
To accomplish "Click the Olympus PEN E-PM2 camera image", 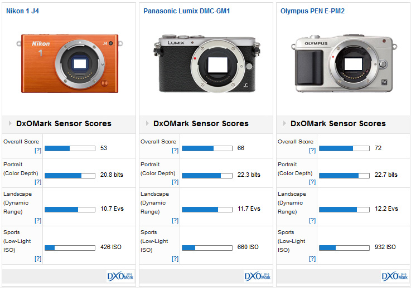I will tap(344, 63).
